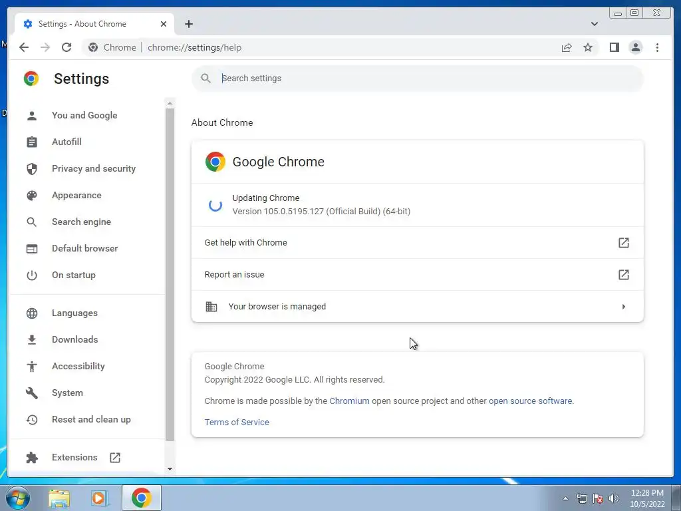
Task: Click the building icon on managed browser row
Action: tap(211, 306)
